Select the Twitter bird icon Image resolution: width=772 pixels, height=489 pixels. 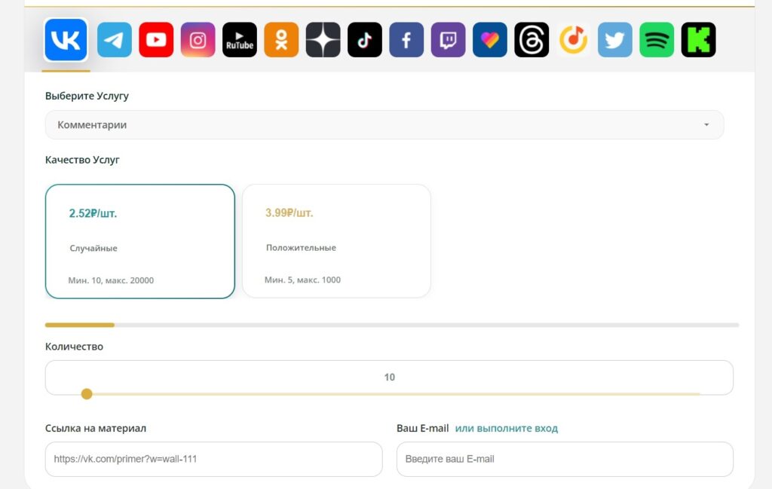[x=615, y=40]
